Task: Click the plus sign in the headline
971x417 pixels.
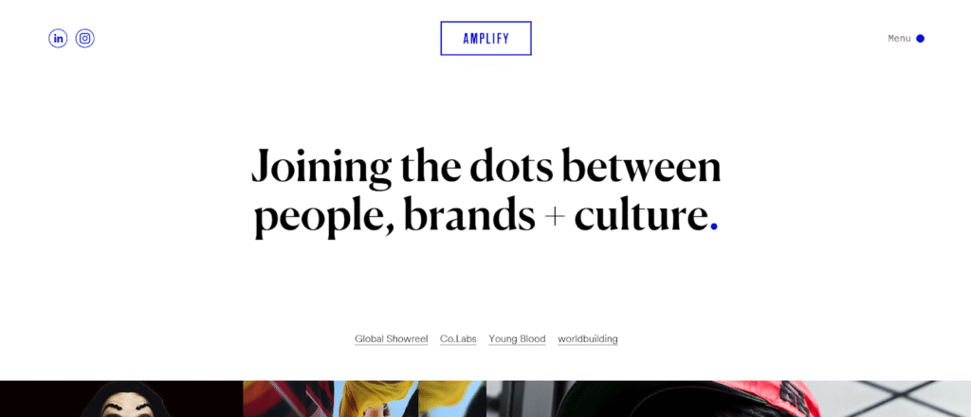Action: (555, 218)
